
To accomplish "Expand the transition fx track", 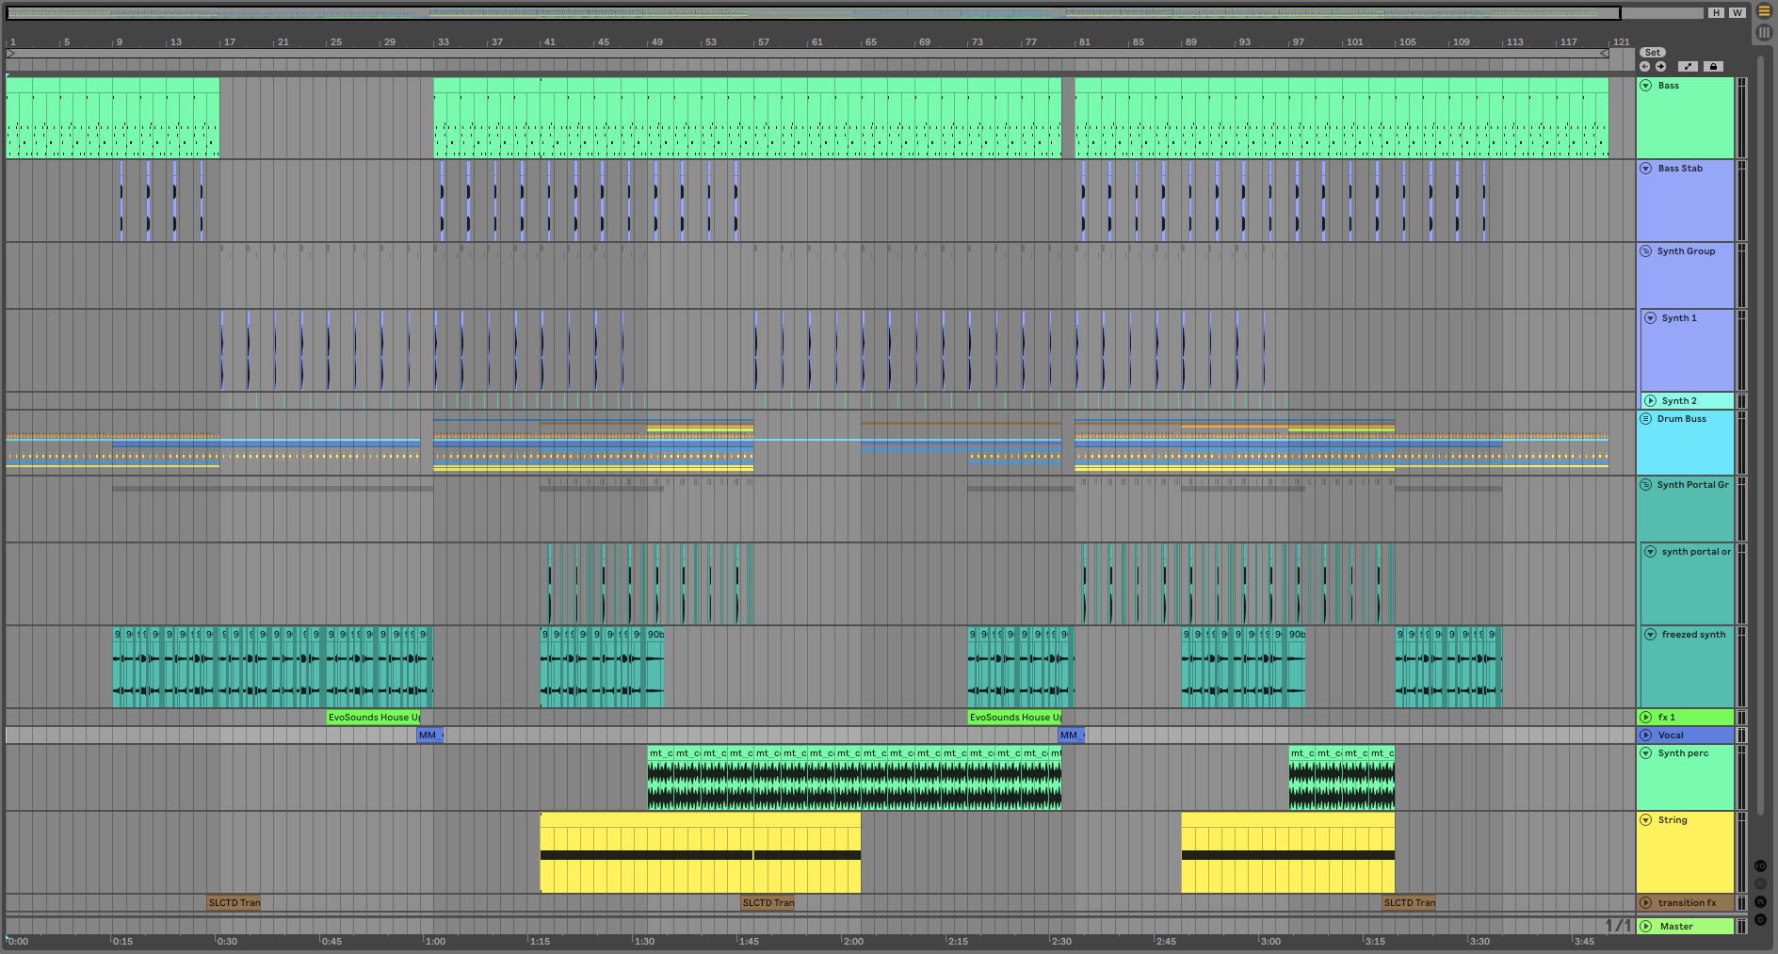I will (1646, 903).
